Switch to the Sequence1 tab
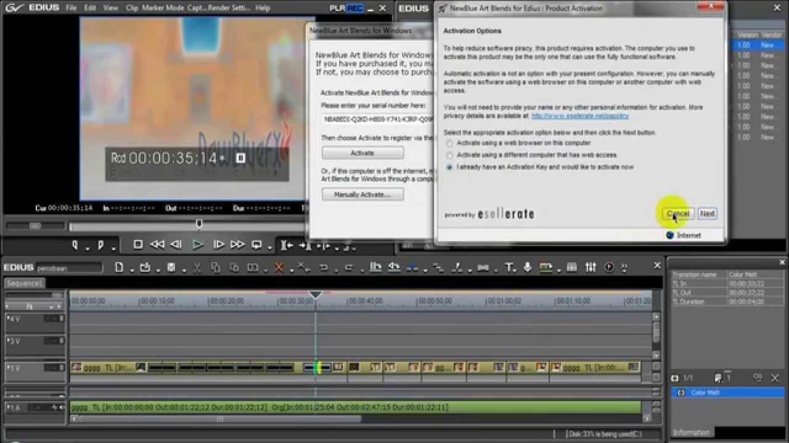Image resolution: width=789 pixels, height=443 pixels. click(x=24, y=284)
